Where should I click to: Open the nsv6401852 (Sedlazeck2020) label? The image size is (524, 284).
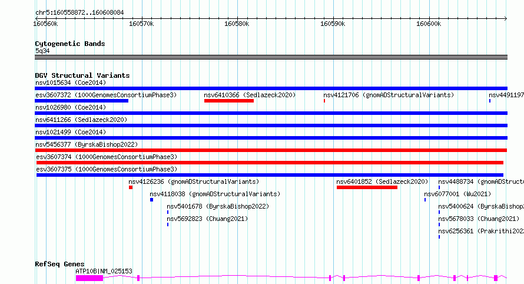coord(382,181)
